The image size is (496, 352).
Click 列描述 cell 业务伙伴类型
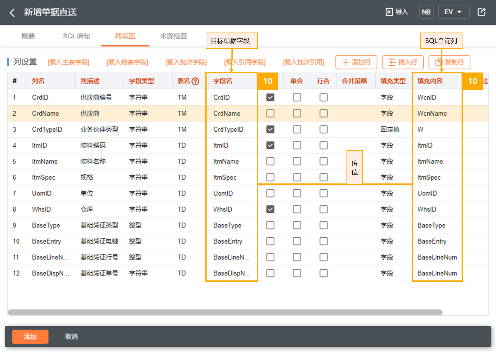coord(99,130)
